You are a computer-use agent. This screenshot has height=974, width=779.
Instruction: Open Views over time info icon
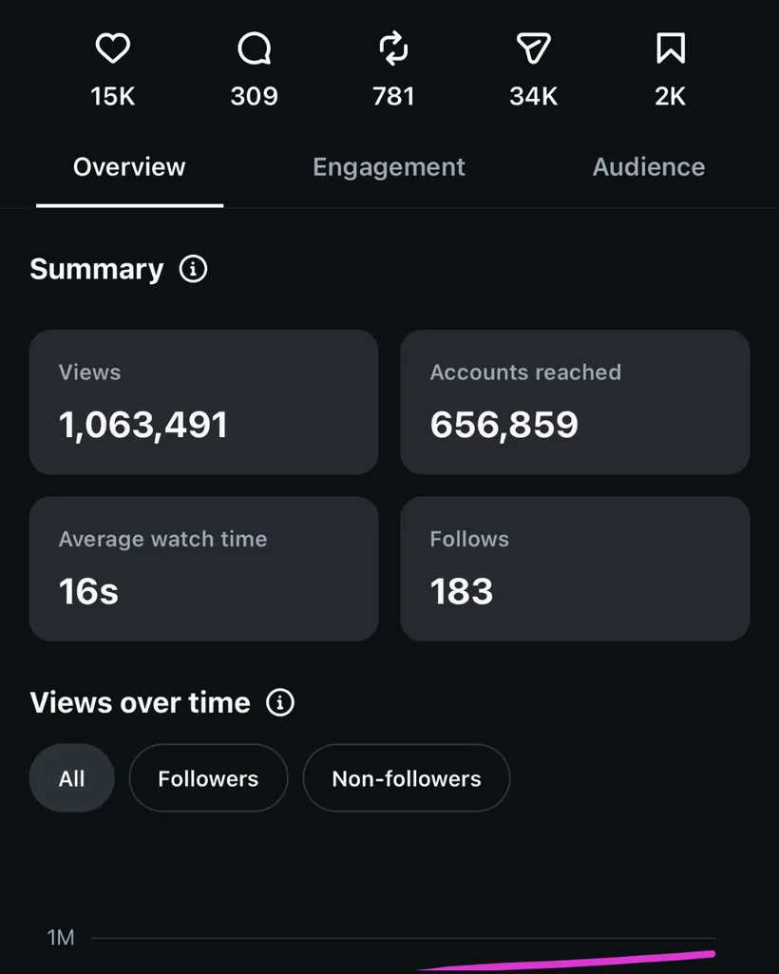point(280,702)
